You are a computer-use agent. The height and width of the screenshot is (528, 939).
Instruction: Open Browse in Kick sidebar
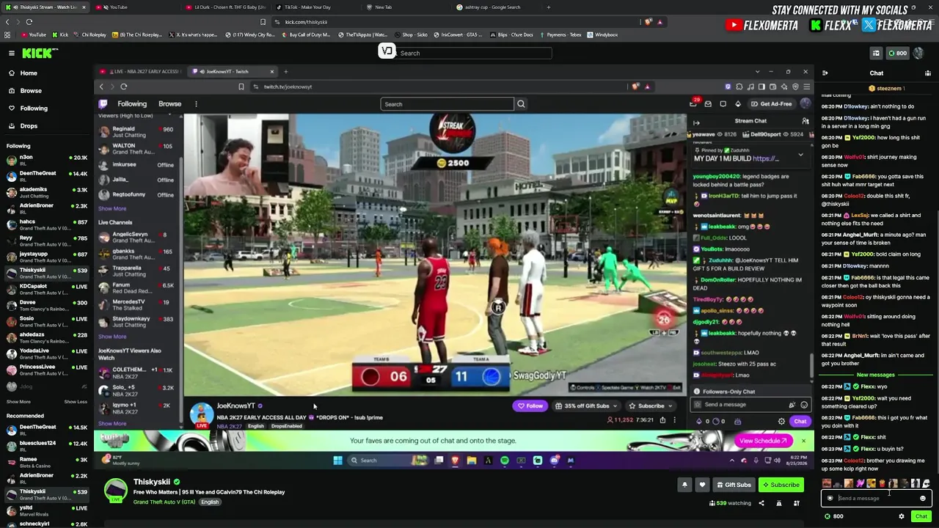pyautogui.click(x=31, y=91)
